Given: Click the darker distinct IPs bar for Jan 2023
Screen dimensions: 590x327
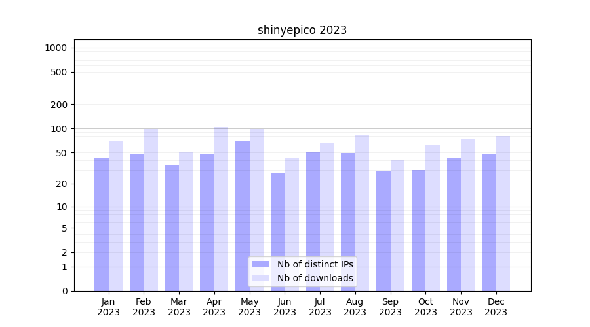Looking at the screenshot, I should [x=102, y=224].
